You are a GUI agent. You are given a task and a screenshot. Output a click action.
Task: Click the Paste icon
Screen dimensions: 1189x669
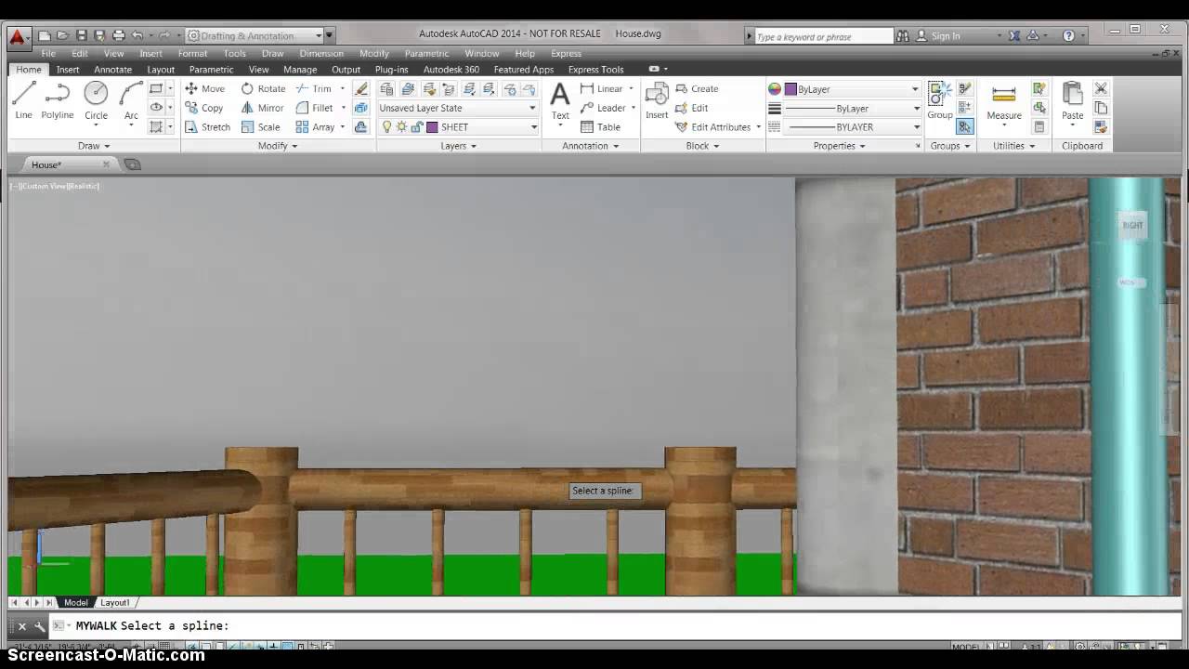1073,100
